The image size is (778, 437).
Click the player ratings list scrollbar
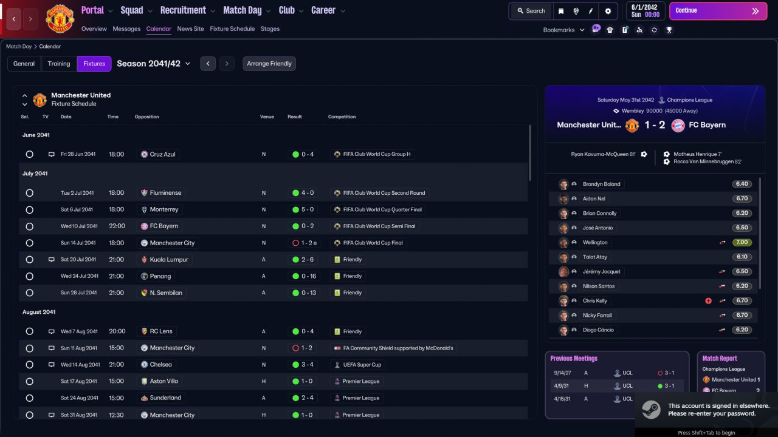click(x=760, y=234)
